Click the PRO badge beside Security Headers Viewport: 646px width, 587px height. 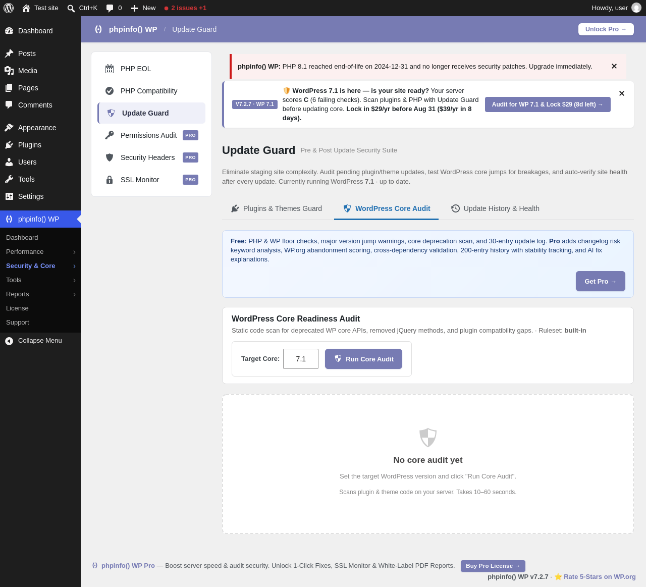(x=190, y=157)
